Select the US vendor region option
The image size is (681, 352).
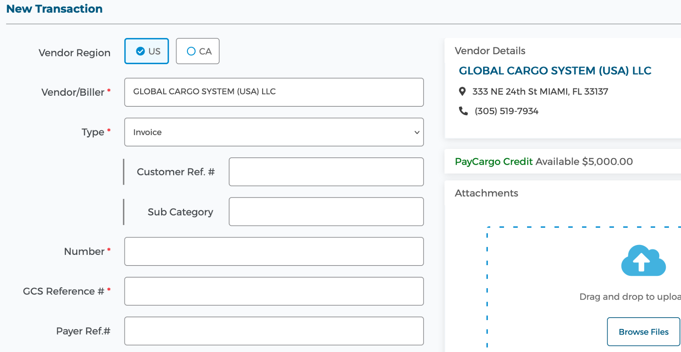point(146,51)
